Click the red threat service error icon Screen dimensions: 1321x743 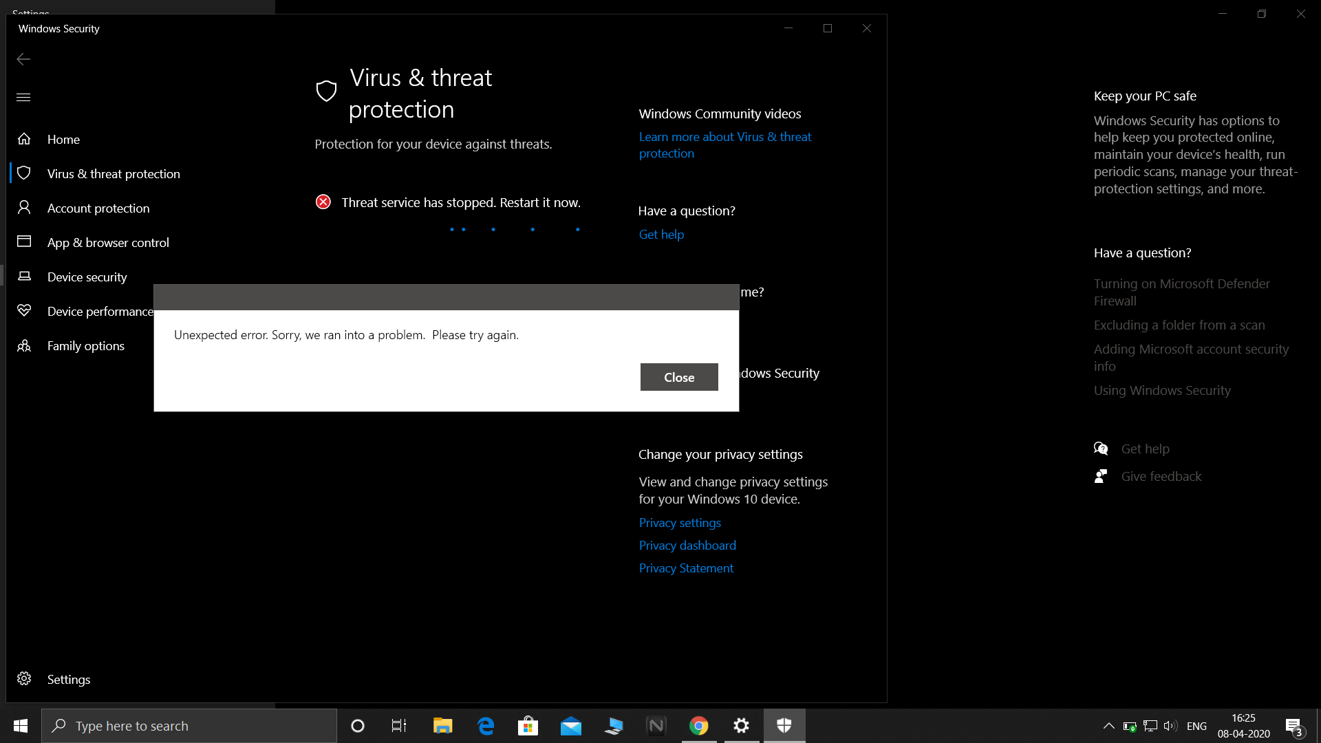323,202
